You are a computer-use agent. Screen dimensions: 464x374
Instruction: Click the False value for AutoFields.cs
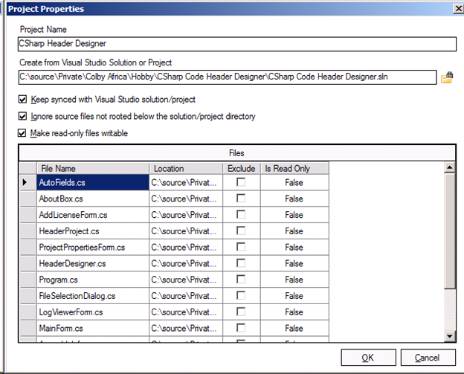tap(294, 182)
